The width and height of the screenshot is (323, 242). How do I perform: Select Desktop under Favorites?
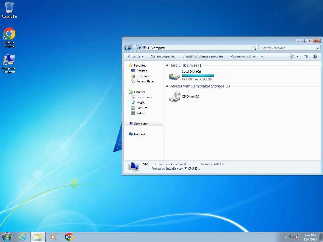click(142, 71)
